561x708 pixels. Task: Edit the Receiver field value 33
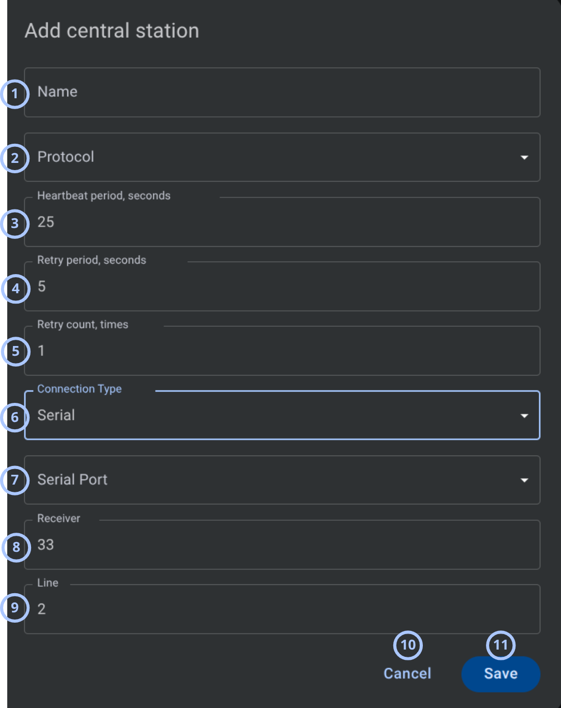(282, 545)
